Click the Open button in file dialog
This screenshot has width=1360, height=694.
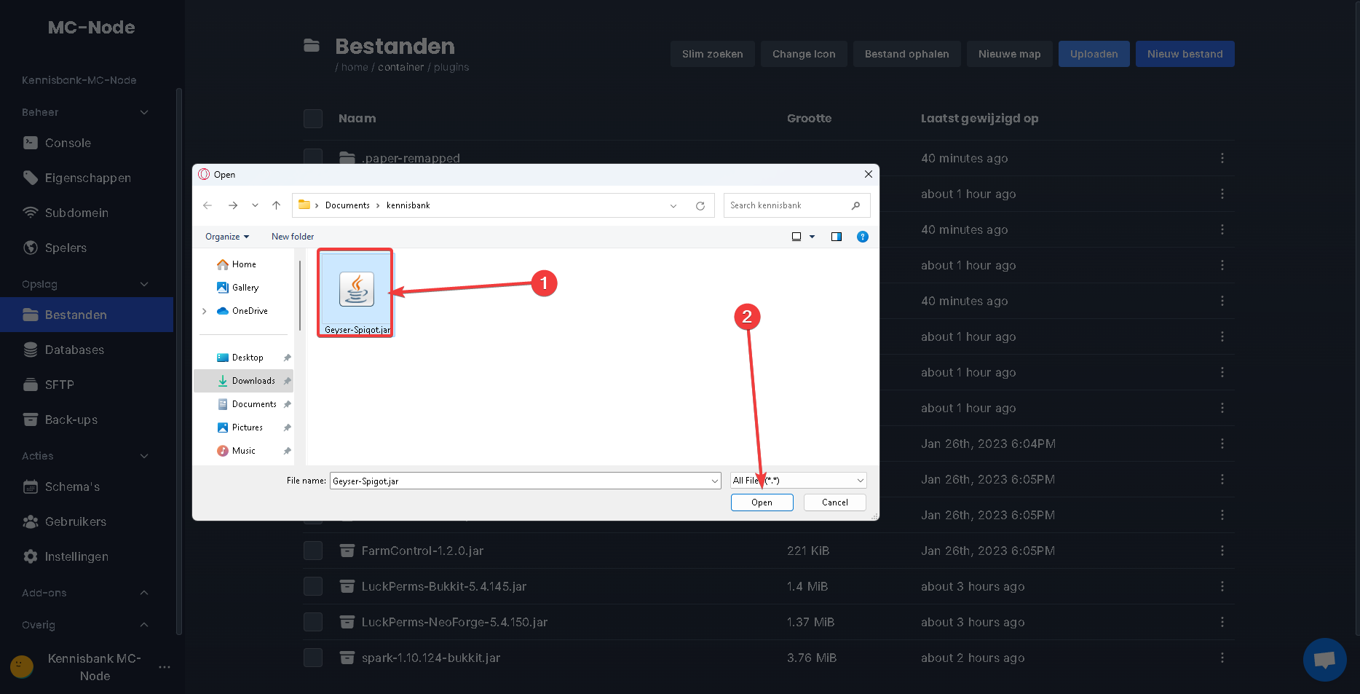[762, 502]
